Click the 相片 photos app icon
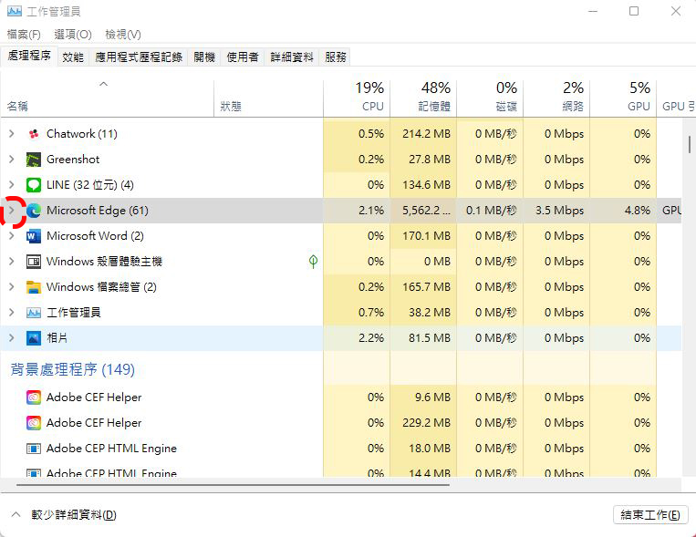This screenshot has width=696, height=537. pos(34,338)
